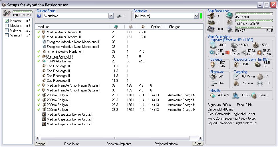Click the drone damage icon showing 364
The height and width of the screenshot is (147, 278).
point(213,83)
